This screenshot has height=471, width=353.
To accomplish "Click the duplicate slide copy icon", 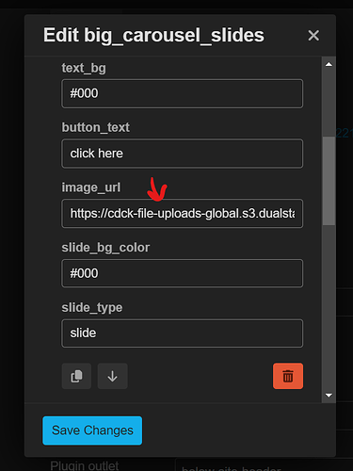I will click(76, 376).
